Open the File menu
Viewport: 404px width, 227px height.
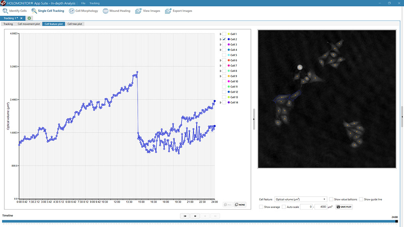pyautogui.click(x=83, y=3)
